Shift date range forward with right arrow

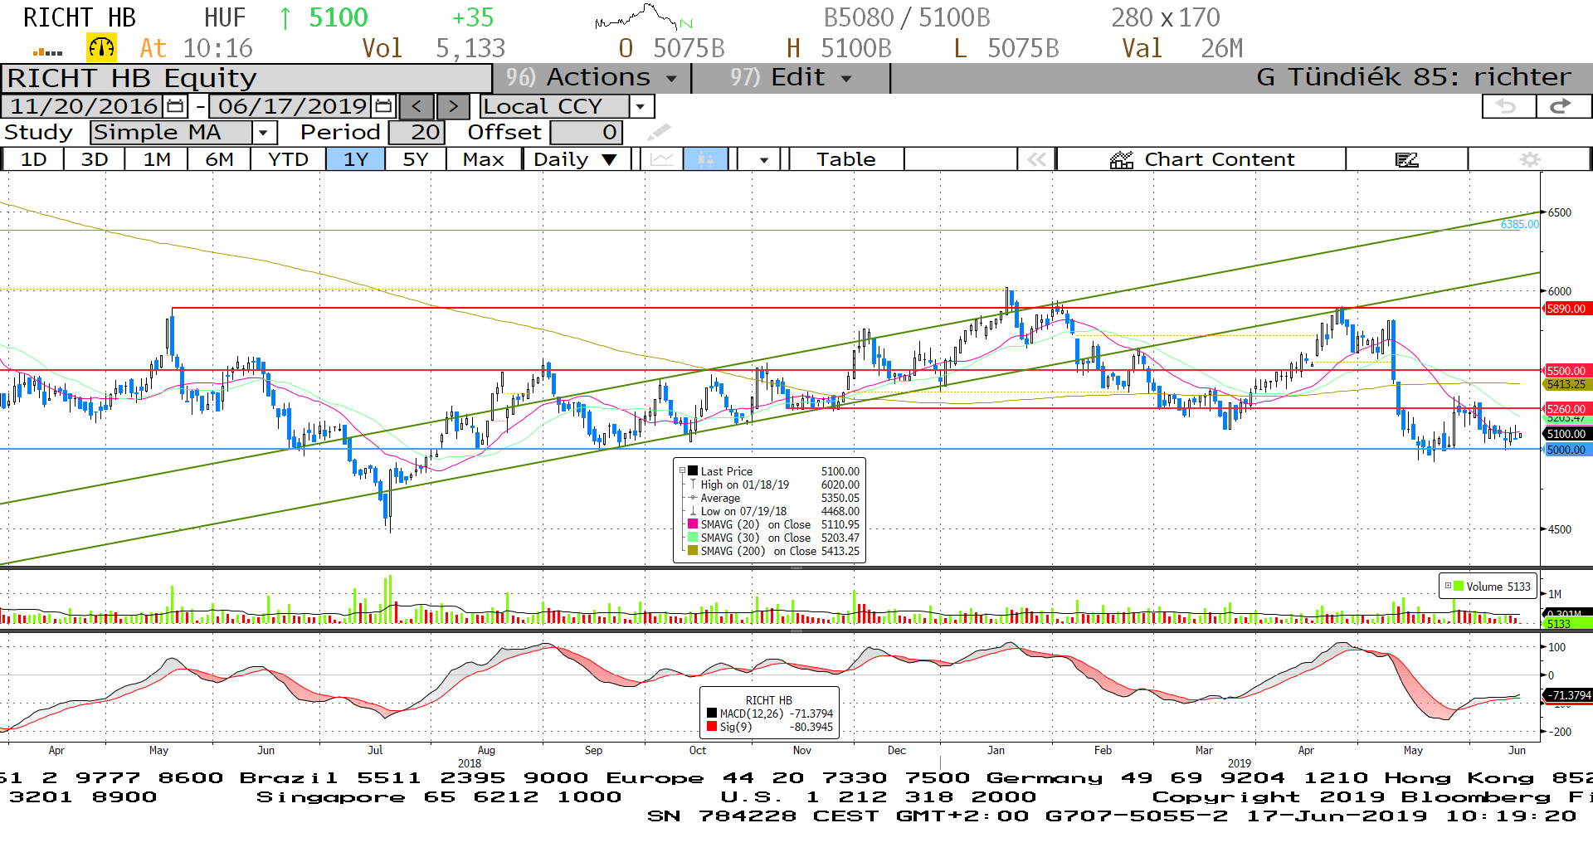pyautogui.click(x=453, y=106)
